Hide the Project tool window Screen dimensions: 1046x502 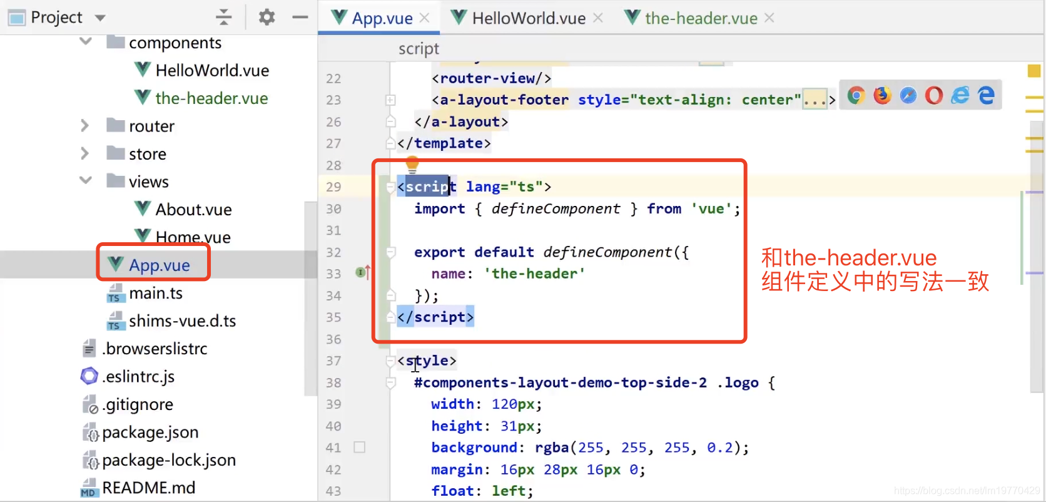click(300, 17)
